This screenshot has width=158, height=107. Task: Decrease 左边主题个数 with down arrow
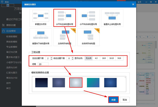point(51,59)
